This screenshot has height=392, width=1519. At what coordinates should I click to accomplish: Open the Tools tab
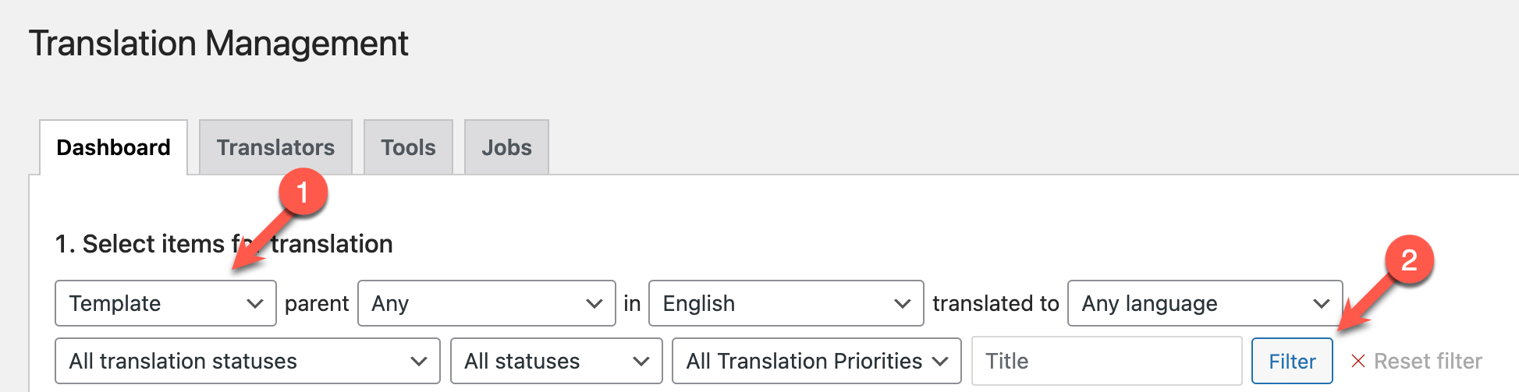click(408, 147)
